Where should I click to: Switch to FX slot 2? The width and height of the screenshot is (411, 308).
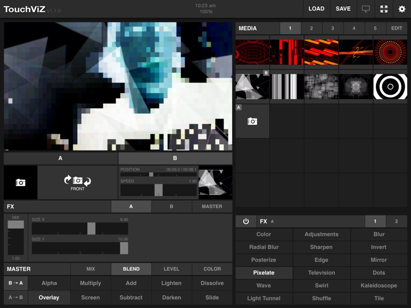tap(397, 222)
